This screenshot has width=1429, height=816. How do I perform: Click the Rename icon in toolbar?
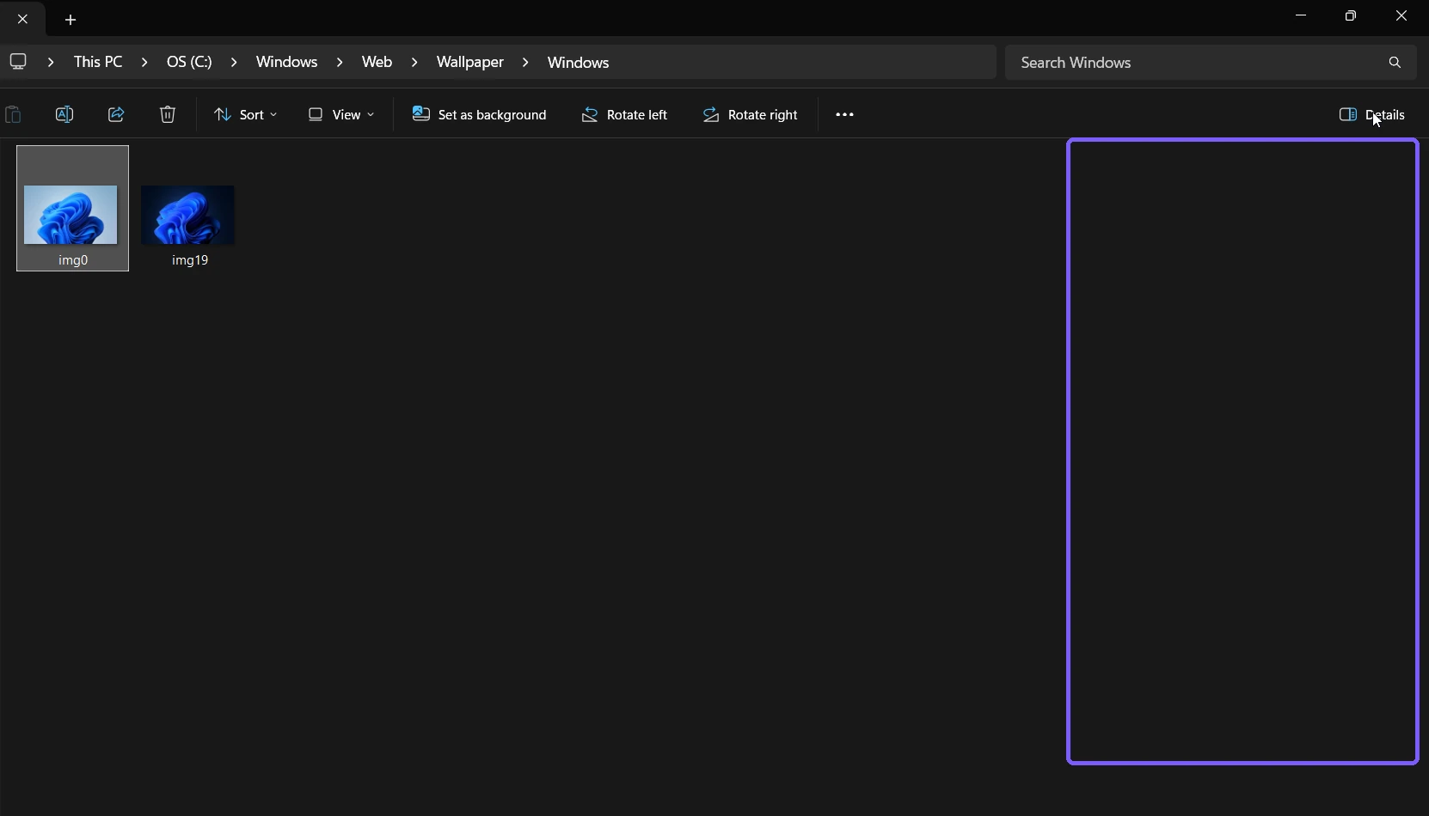pos(64,114)
